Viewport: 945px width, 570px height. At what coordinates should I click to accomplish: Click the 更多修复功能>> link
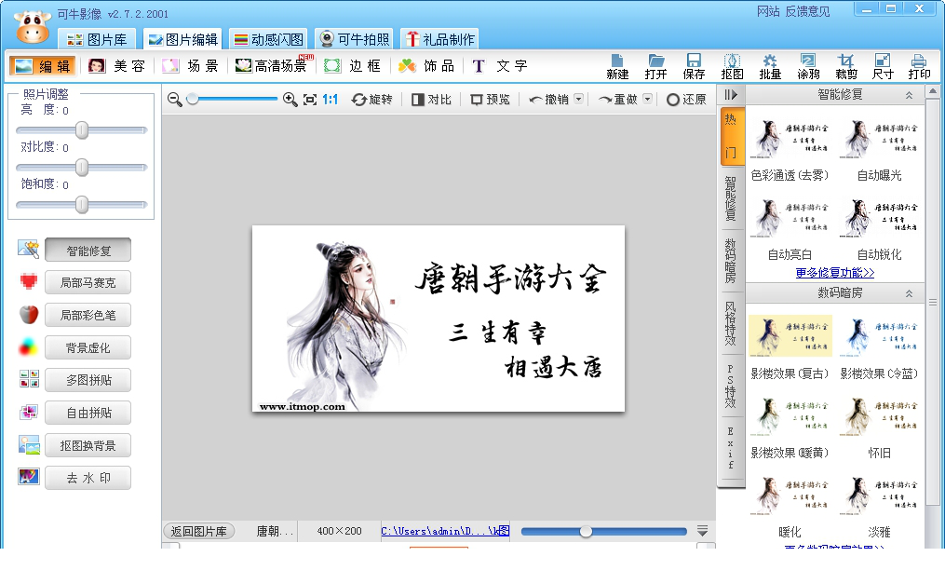(x=835, y=274)
